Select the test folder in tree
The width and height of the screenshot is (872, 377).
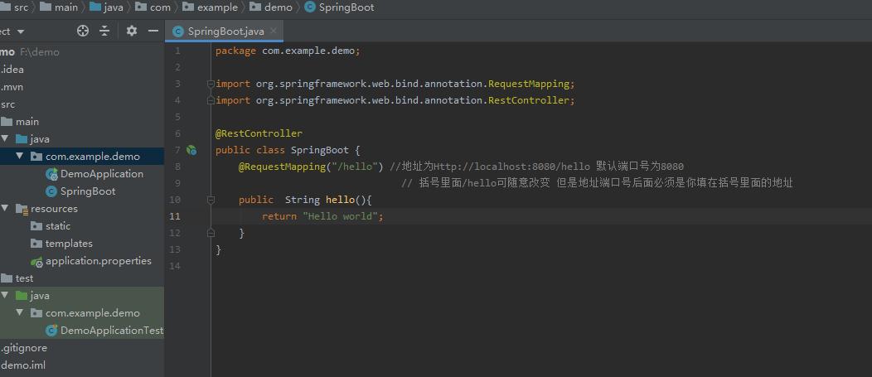[25, 278]
